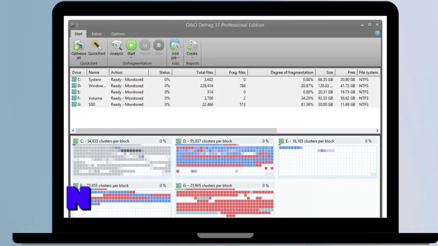This screenshot has width=438, height=246.
Task: Click 'D: - 95,937 clusters per block' label
Action: 207,141
